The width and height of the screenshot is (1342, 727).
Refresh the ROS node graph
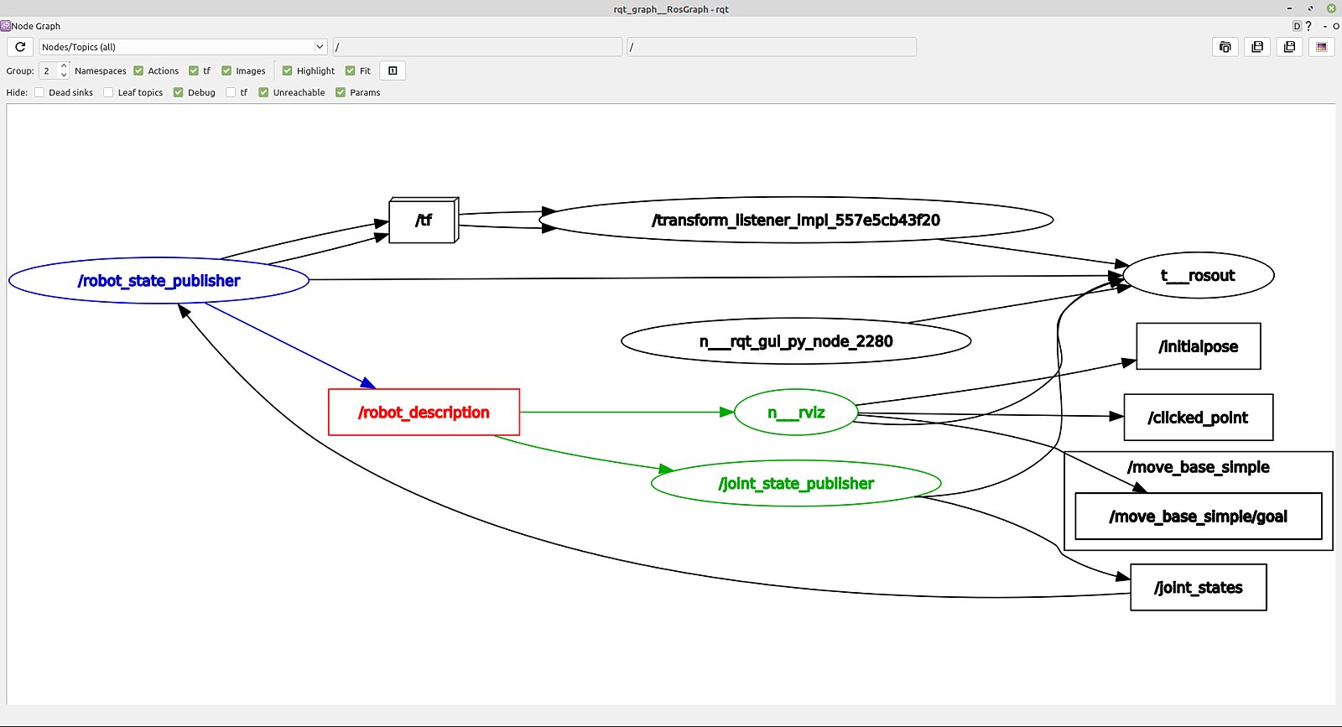click(x=20, y=47)
